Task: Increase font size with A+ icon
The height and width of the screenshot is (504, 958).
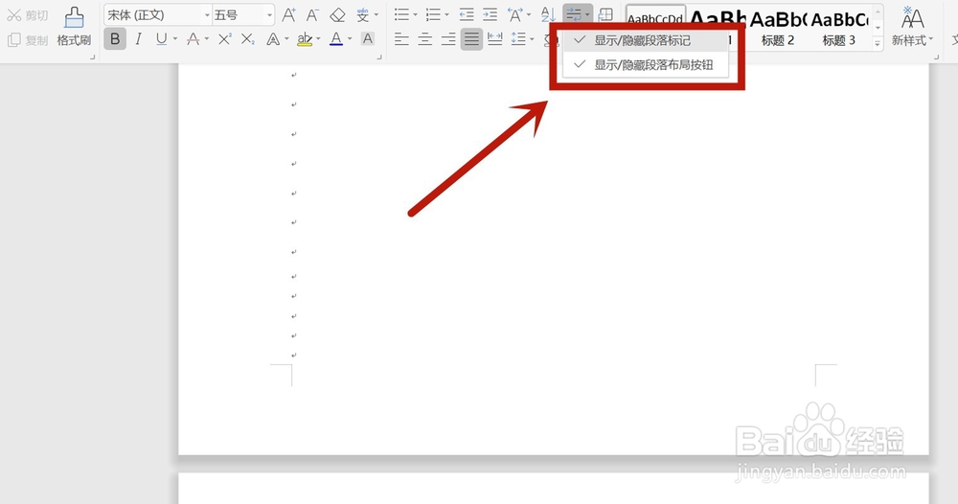Action: pyautogui.click(x=288, y=15)
